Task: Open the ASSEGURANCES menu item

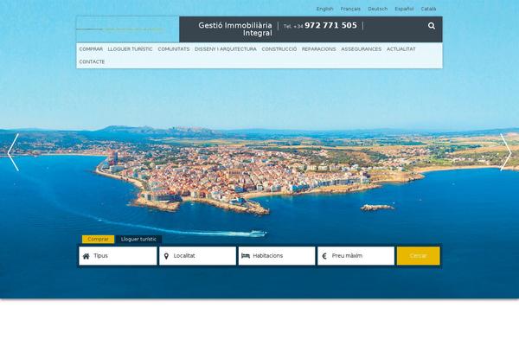Action: 361,49
